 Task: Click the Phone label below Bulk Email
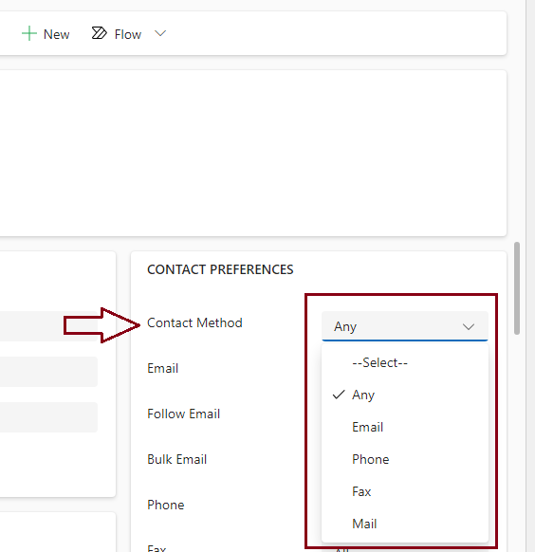point(165,505)
